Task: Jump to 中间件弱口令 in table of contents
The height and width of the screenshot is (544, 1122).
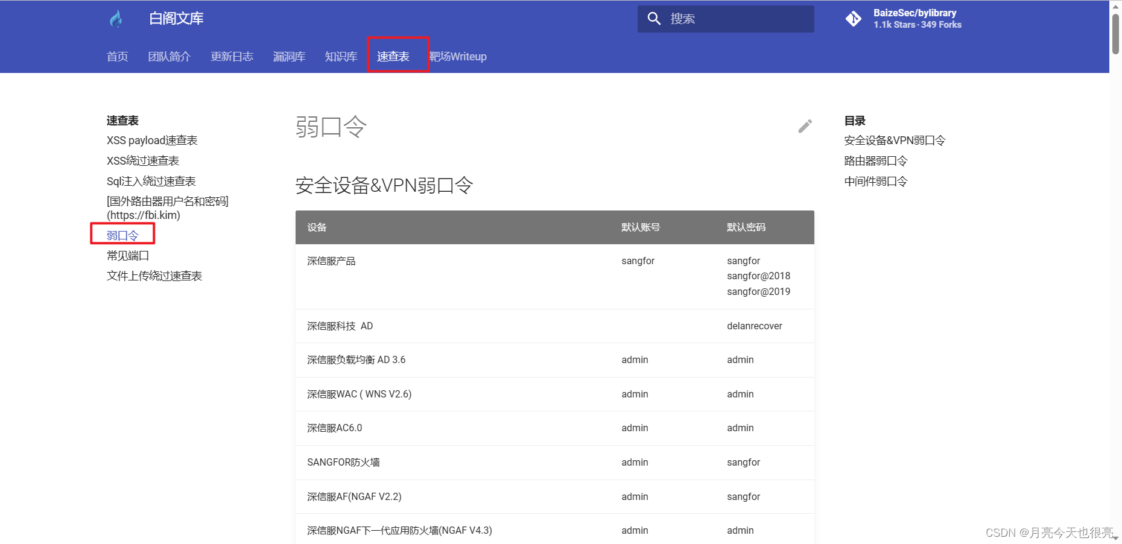Action: [876, 182]
